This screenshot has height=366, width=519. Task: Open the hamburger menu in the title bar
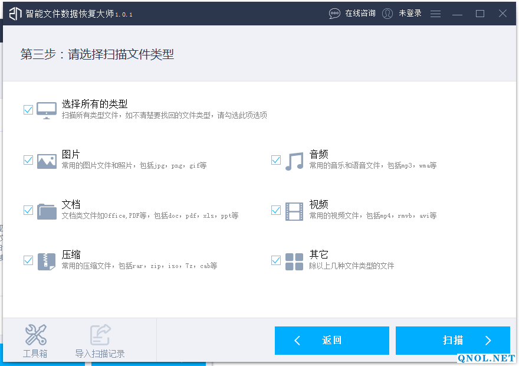click(435, 13)
